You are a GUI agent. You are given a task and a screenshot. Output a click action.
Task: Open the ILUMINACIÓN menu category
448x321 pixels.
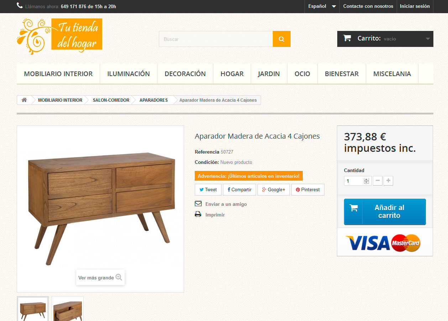coord(129,74)
